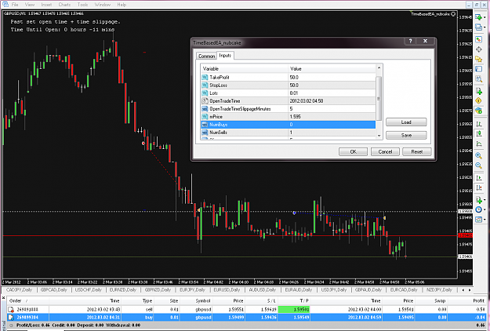Toggle the Market Watch window icon
This screenshot has width=490, height=331.
click(x=478, y=39)
